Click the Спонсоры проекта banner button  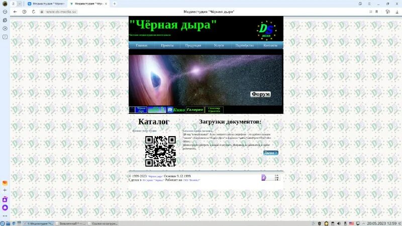coord(214,109)
